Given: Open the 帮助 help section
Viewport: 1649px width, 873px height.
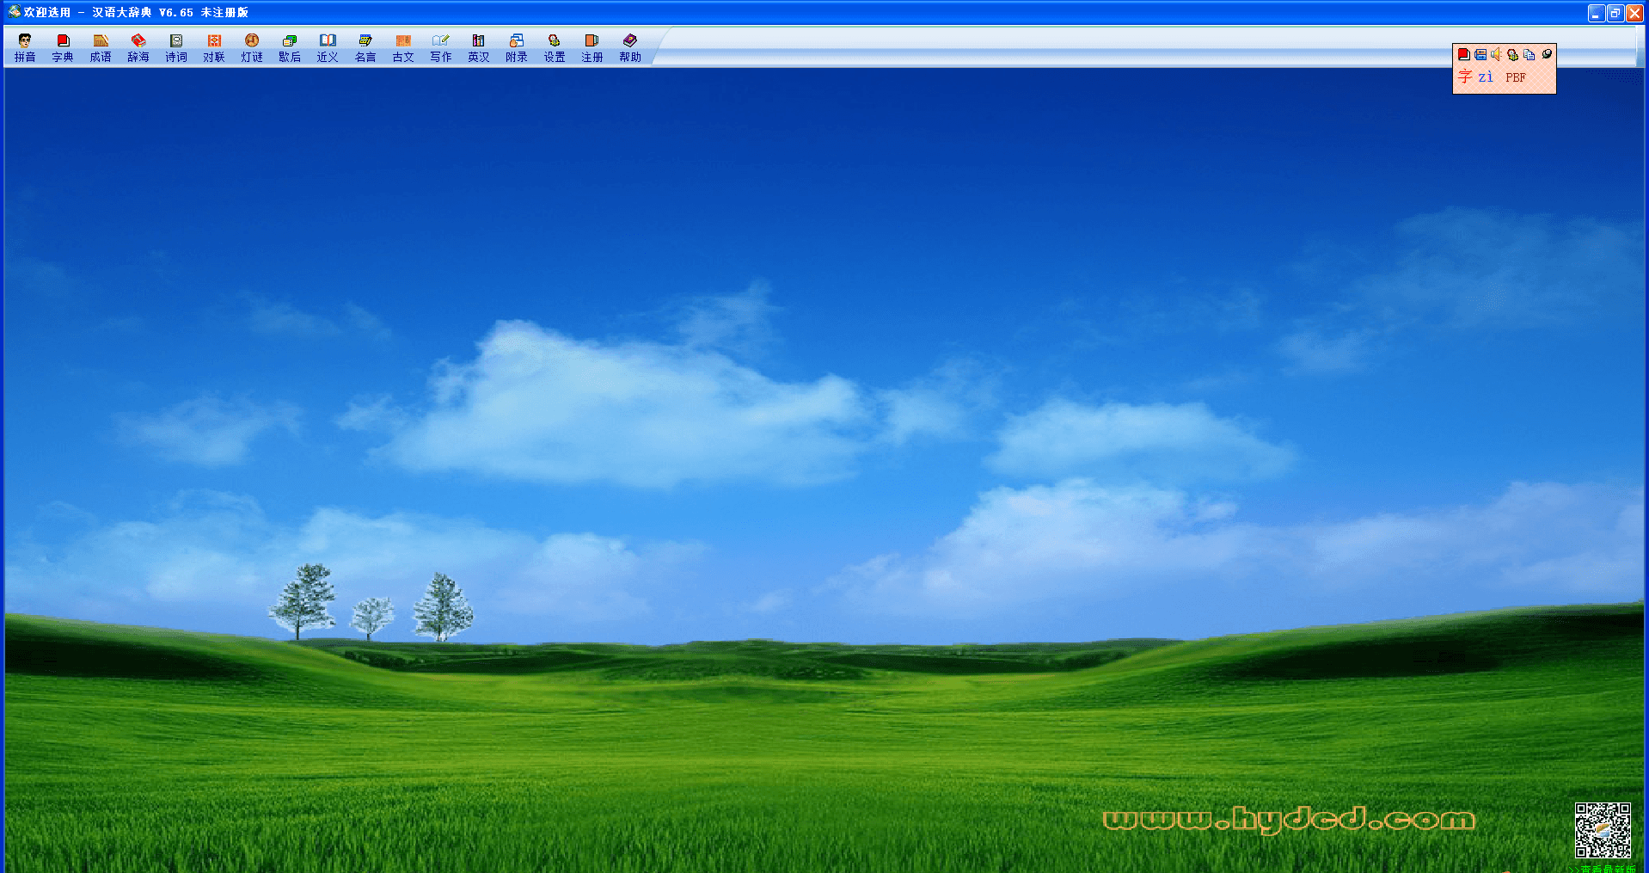Looking at the screenshot, I should (630, 47).
